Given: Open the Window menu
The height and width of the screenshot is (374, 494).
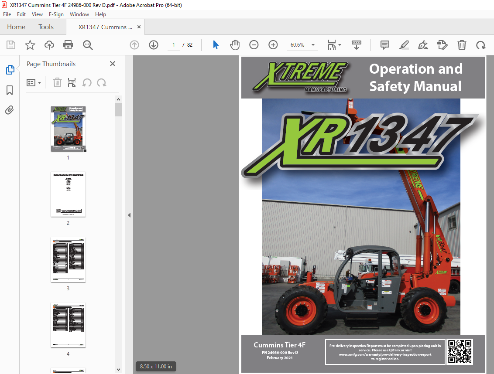Looking at the screenshot, I should coord(79,14).
